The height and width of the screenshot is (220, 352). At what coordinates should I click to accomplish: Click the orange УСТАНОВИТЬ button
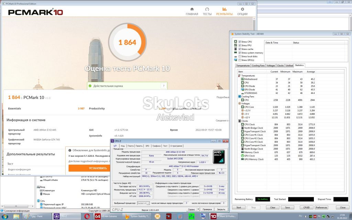[89, 168]
